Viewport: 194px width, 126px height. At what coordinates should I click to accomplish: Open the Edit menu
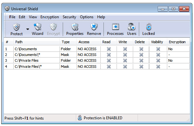coord(22,17)
